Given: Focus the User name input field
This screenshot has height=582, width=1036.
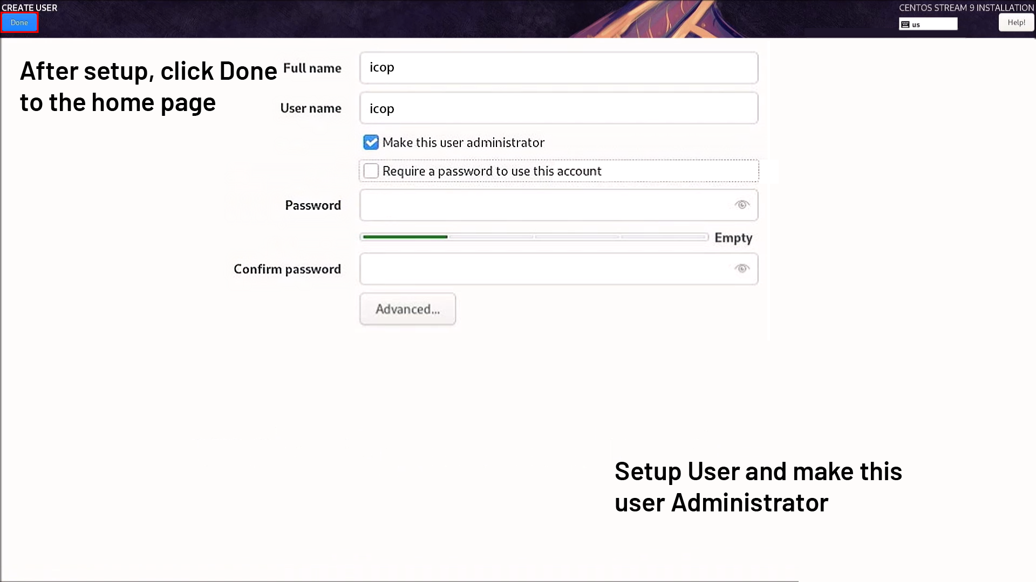Looking at the screenshot, I should coord(558,108).
